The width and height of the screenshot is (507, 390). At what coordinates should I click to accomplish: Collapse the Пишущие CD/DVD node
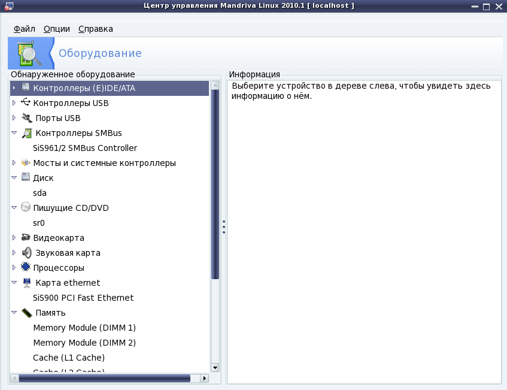pyautogui.click(x=14, y=207)
